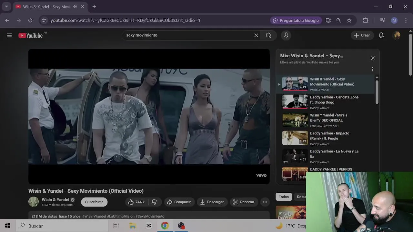
Task: View site information icon in address bar
Action: click(44, 20)
